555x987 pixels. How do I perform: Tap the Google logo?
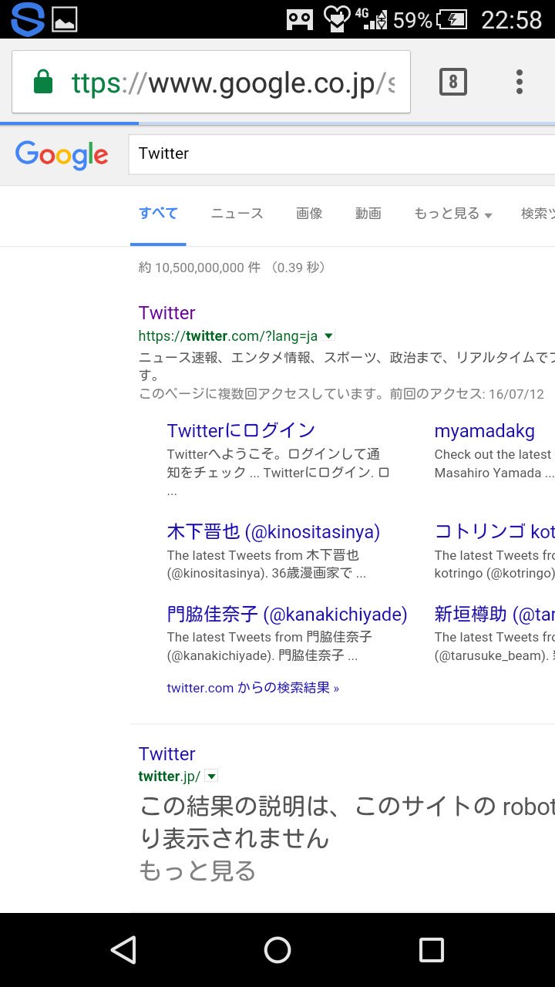coord(62,155)
